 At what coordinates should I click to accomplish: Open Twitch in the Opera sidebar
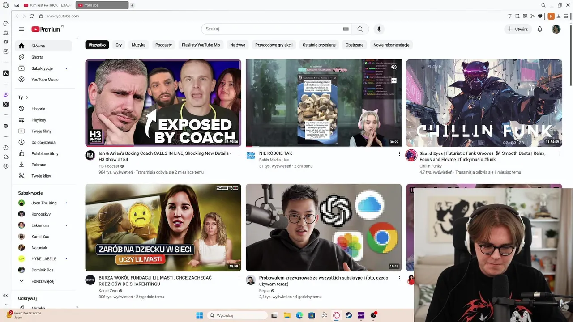[5, 95]
